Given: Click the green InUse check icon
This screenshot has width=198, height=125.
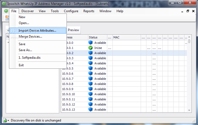Looking at the screenshot, I should (x=90, y=48).
